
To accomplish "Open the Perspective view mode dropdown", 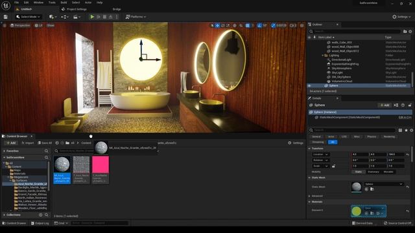I will pos(20,25).
